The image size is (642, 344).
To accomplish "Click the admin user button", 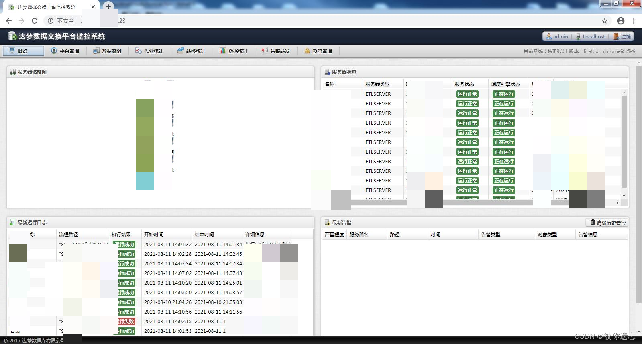I will coord(557,36).
